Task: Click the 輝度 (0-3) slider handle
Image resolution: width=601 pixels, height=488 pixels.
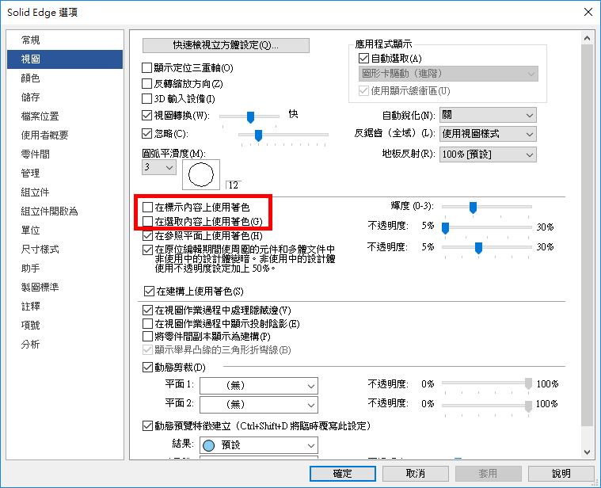Action: pyautogui.click(x=473, y=208)
